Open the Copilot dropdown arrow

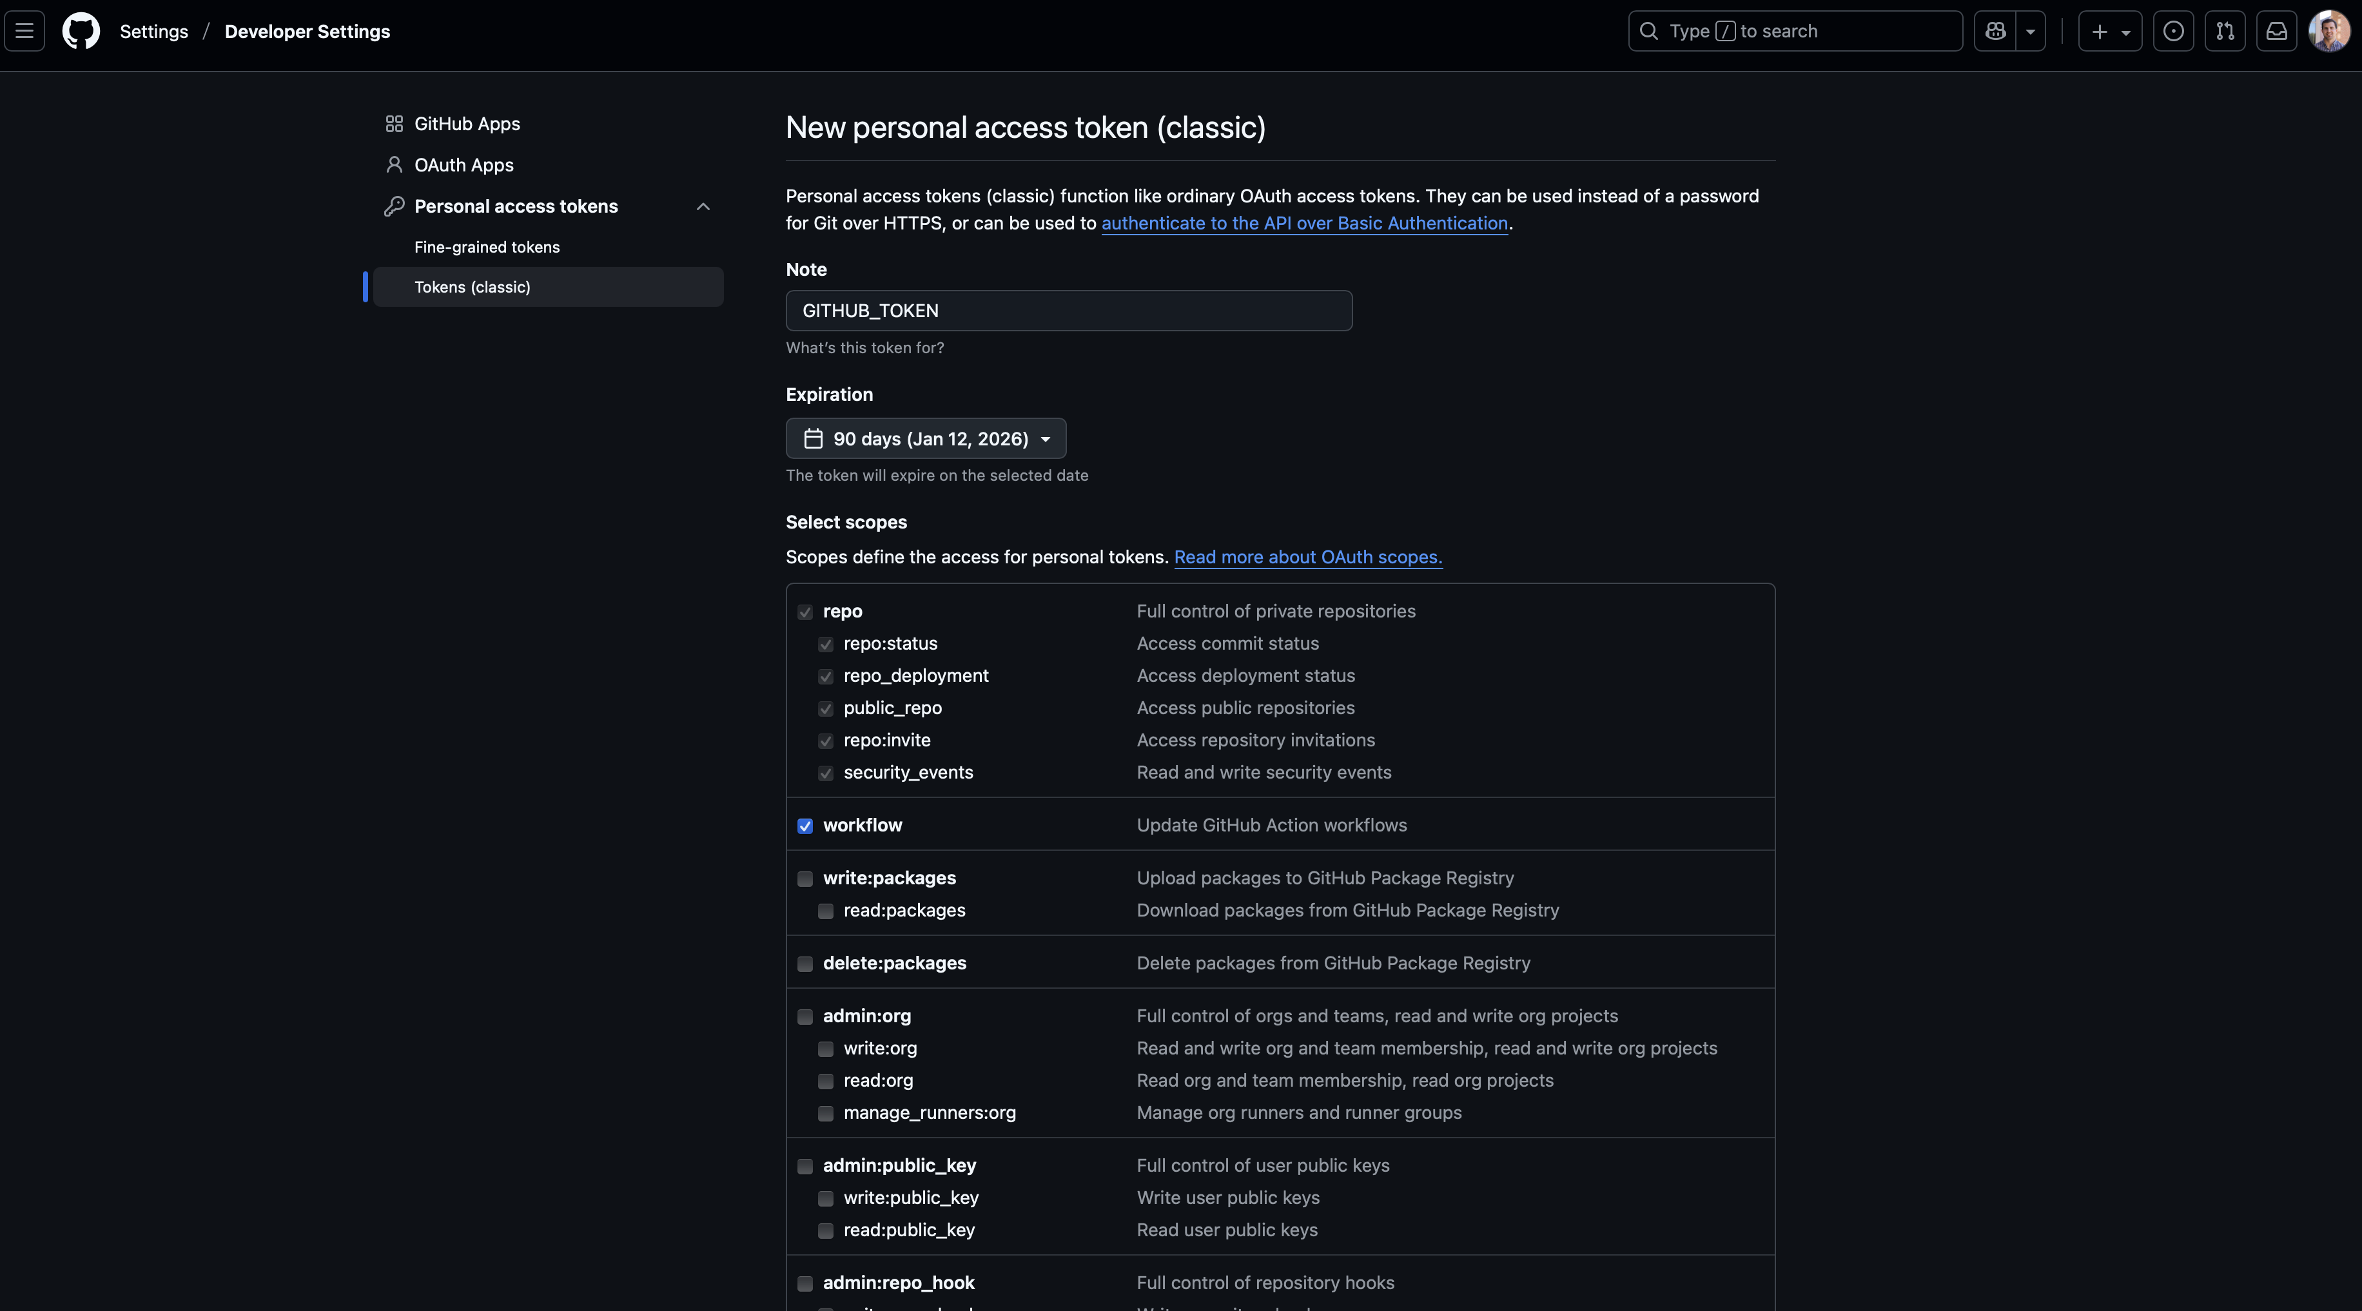pos(2031,31)
